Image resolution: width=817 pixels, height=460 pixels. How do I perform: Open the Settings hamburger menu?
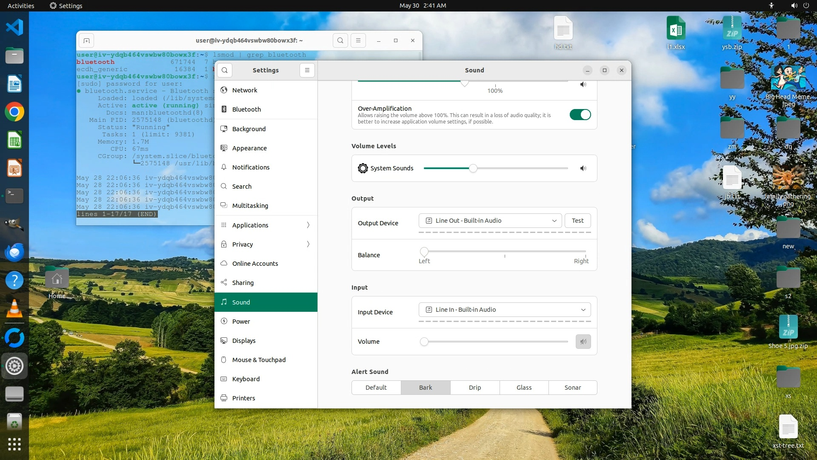pyautogui.click(x=307, y=70)
